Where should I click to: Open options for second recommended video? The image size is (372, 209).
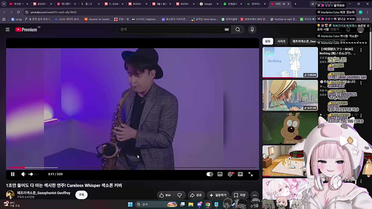pos(361,83)
